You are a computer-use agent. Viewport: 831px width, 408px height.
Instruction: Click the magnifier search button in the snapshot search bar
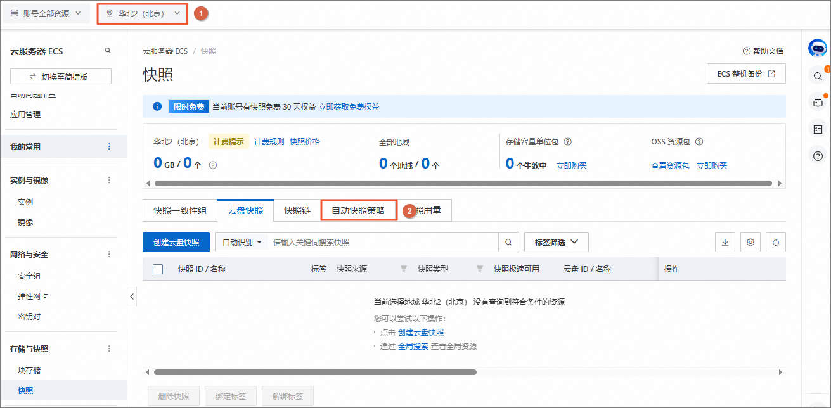click(x=508, y=242)
